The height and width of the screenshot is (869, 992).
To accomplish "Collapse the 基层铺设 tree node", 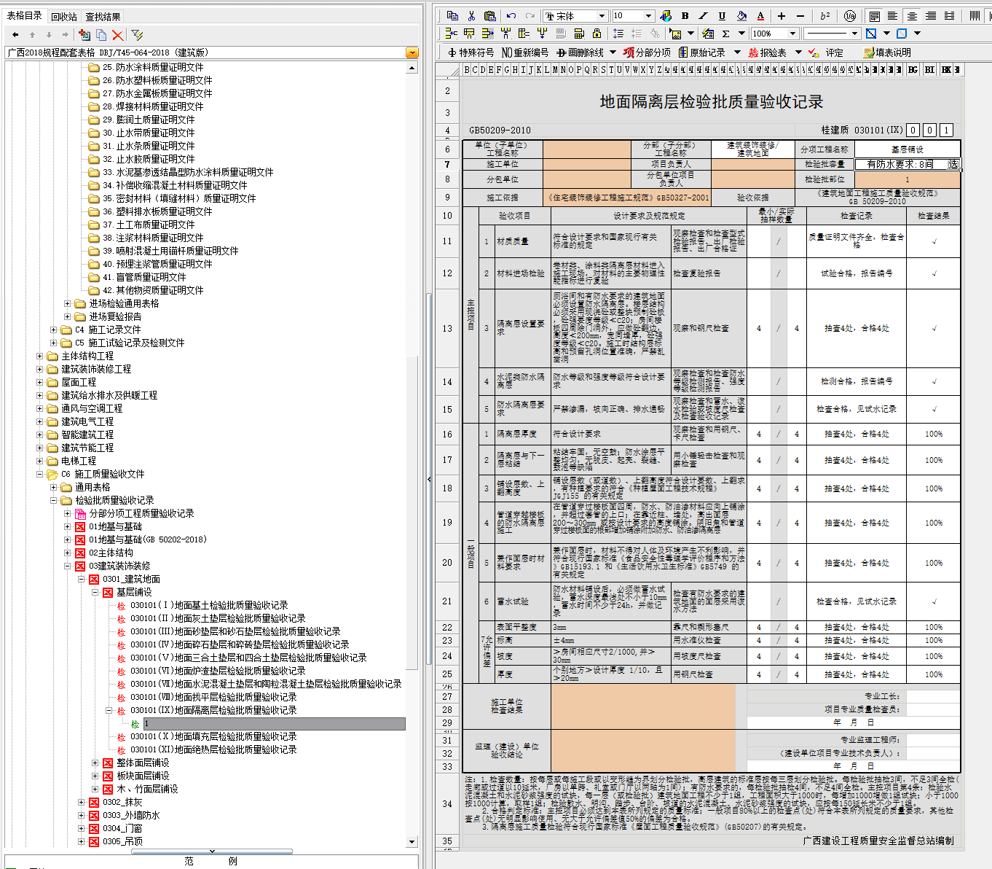I will (95, 592).
